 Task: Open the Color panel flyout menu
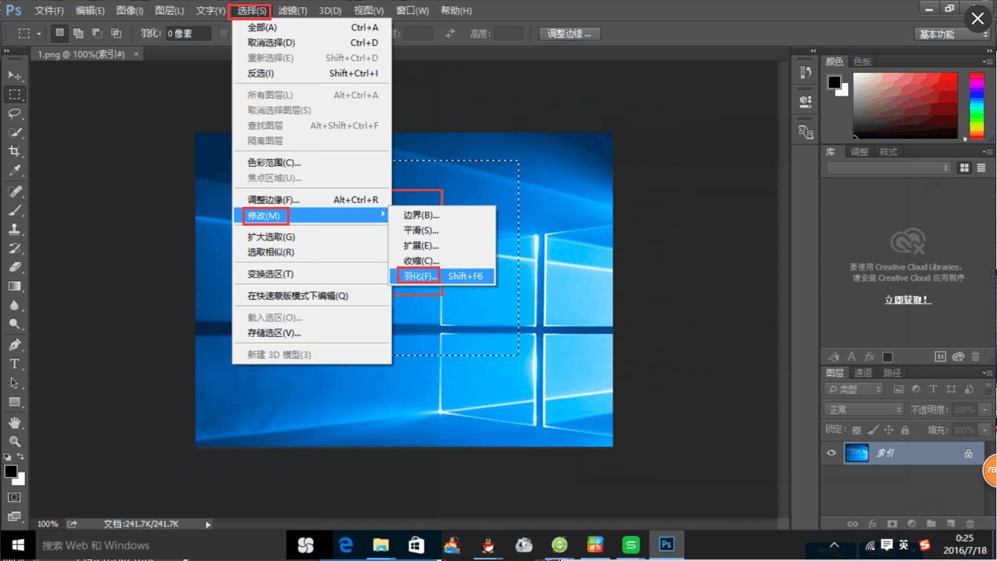pos(986,61)
